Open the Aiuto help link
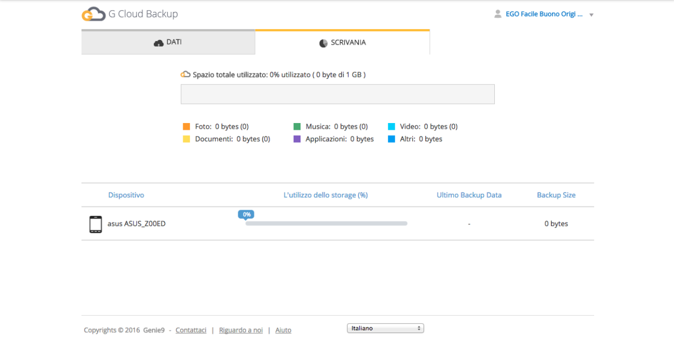This screenshot has width=674, height=340. [283, 330]
